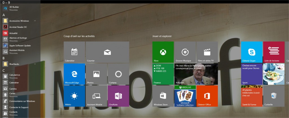289x118 pixels.
Task: Click the BlueStacks folder icon
Action: coord(5,64)
